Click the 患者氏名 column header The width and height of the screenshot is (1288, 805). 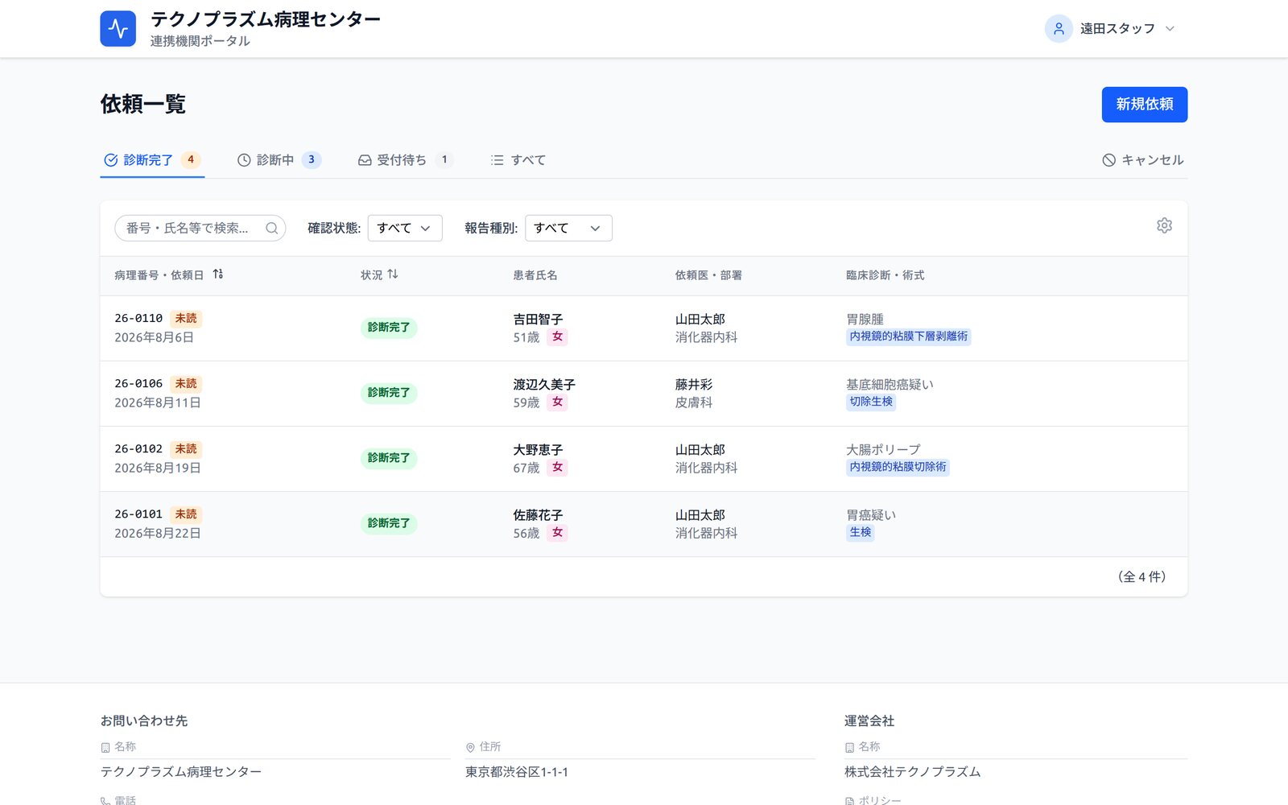535,275
